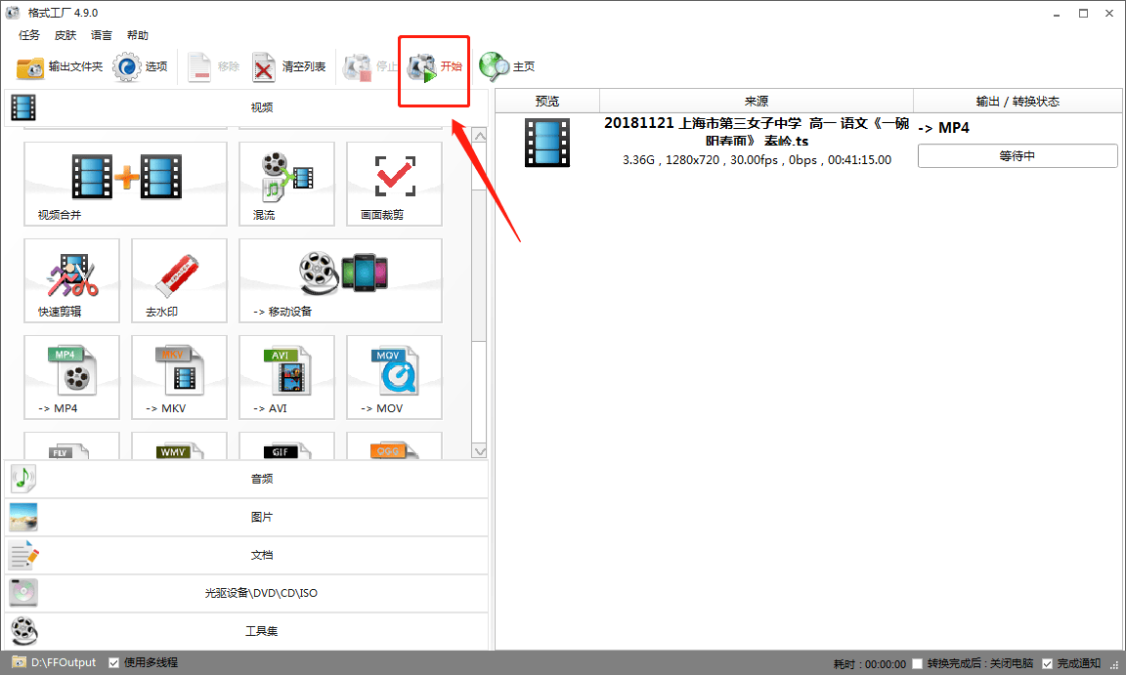Open the 皮肤 skin menu

coord(65,35)
